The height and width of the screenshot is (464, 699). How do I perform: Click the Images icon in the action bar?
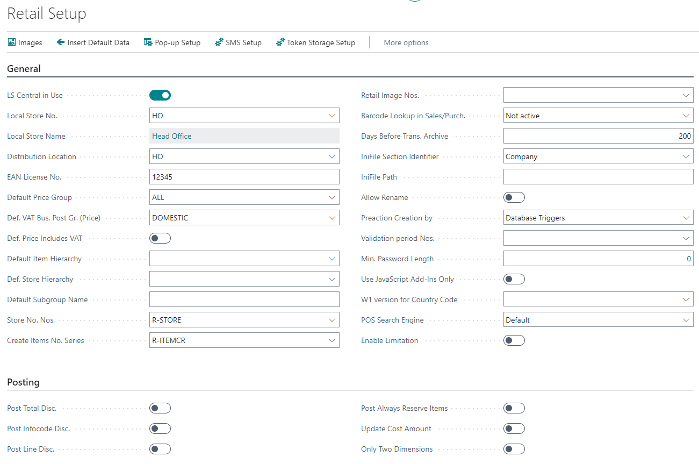point(12,42)
